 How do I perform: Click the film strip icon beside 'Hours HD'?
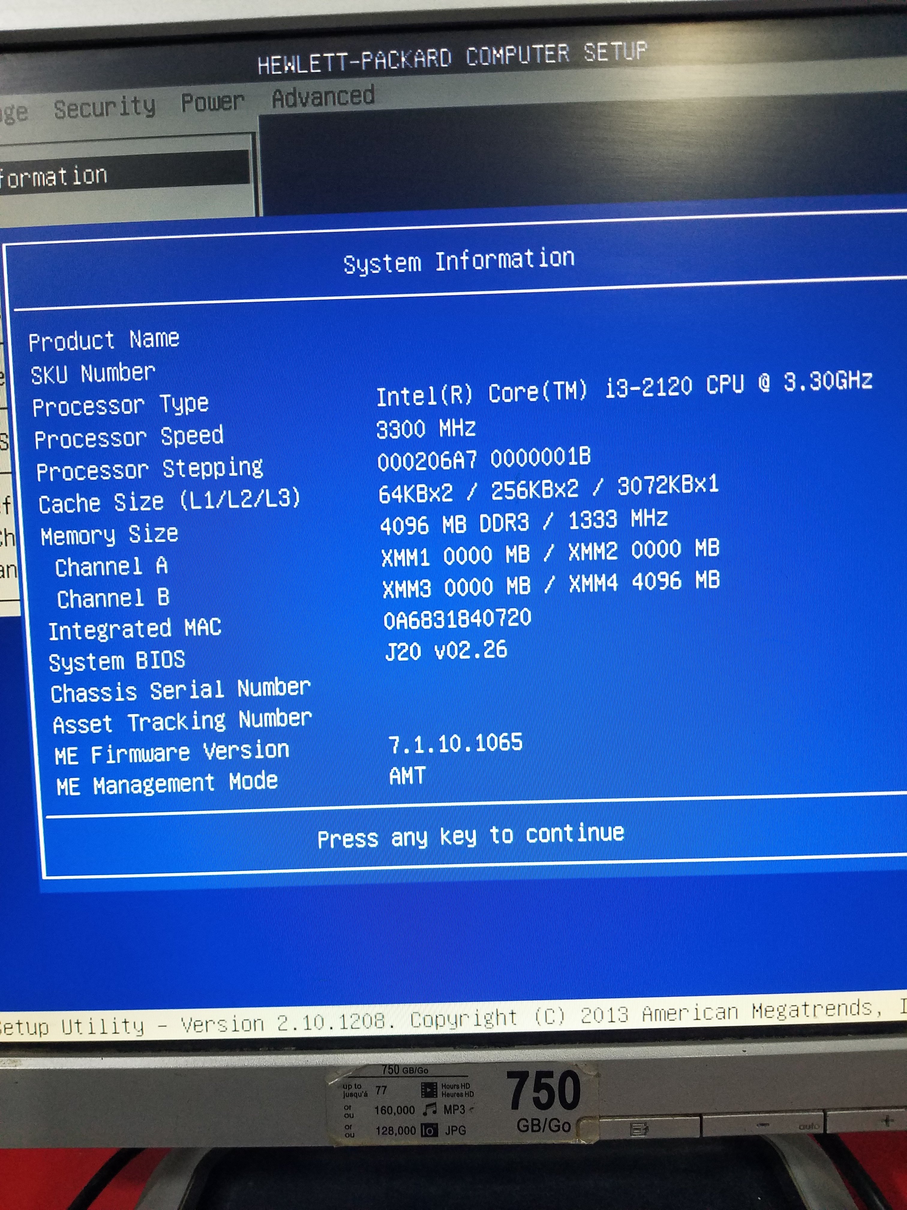pos(429,1090)
